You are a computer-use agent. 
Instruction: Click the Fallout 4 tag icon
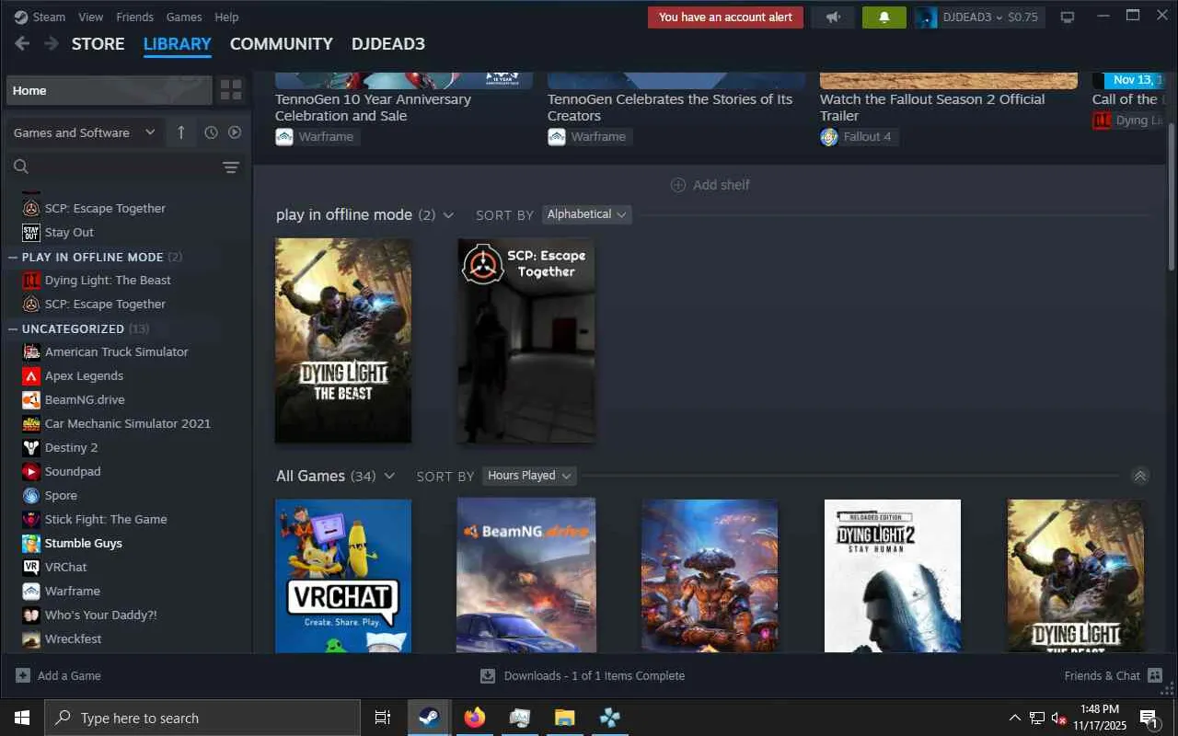click(x=829, y=137)
